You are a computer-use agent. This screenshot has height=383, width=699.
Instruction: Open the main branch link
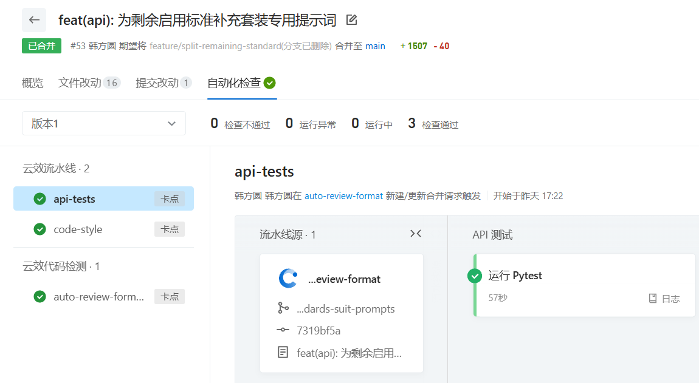pos(376,46)
